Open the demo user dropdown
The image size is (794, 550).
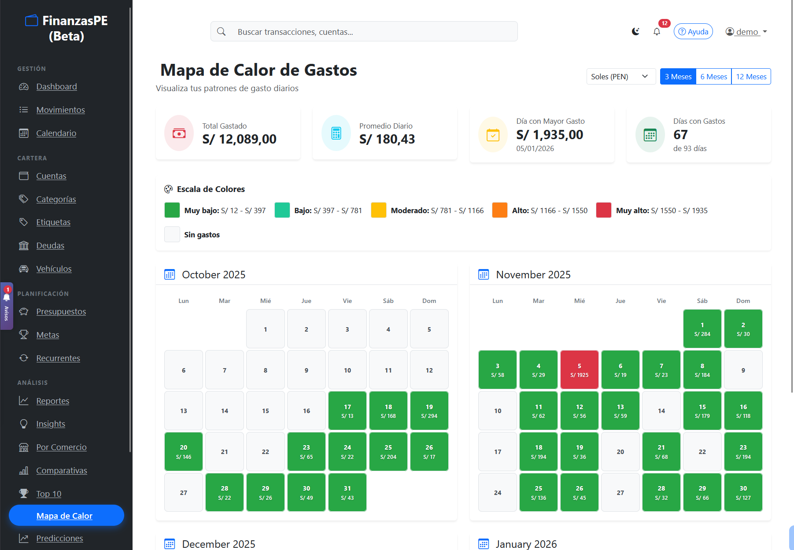[x=746, y=32]
